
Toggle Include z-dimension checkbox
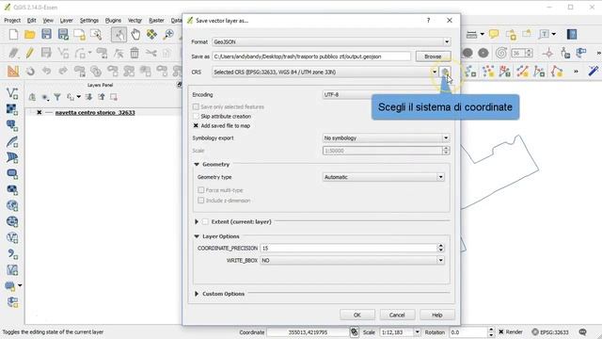point(200,201)
